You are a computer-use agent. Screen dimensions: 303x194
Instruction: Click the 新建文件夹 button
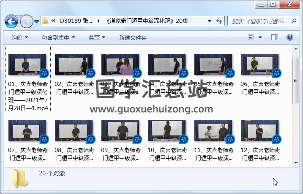pos(133,38)
